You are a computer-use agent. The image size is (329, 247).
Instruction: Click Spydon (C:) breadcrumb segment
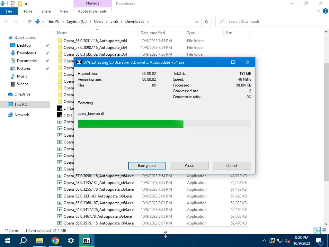point(76,22)
